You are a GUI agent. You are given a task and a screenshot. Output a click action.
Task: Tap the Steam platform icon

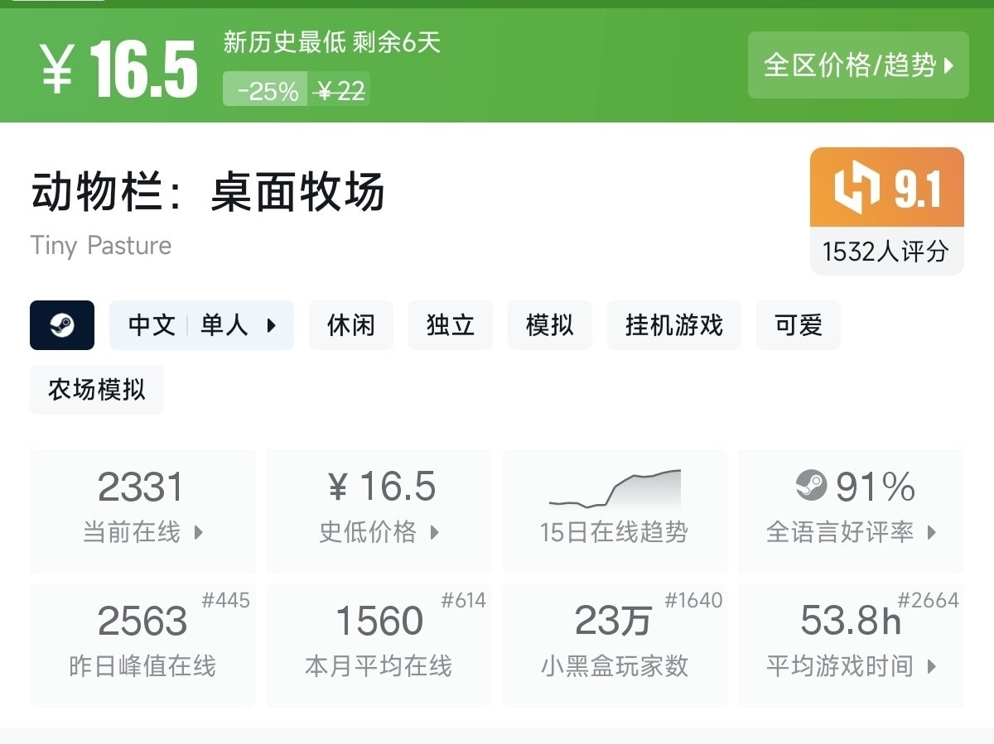coord(62,325)
